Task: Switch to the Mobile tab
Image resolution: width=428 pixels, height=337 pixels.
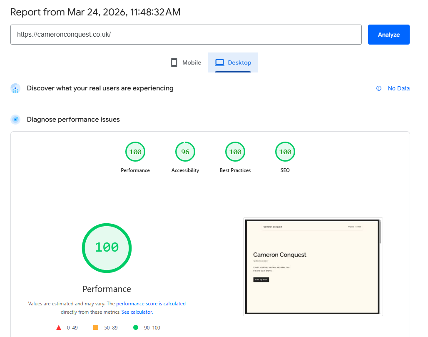Action: click(186, 62)
